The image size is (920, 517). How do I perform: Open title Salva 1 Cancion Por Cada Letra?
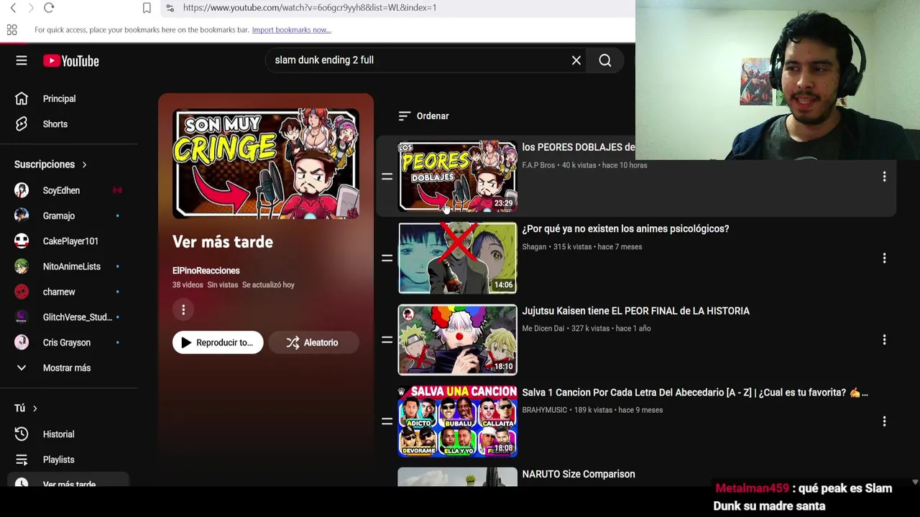[x=695, y=393]
